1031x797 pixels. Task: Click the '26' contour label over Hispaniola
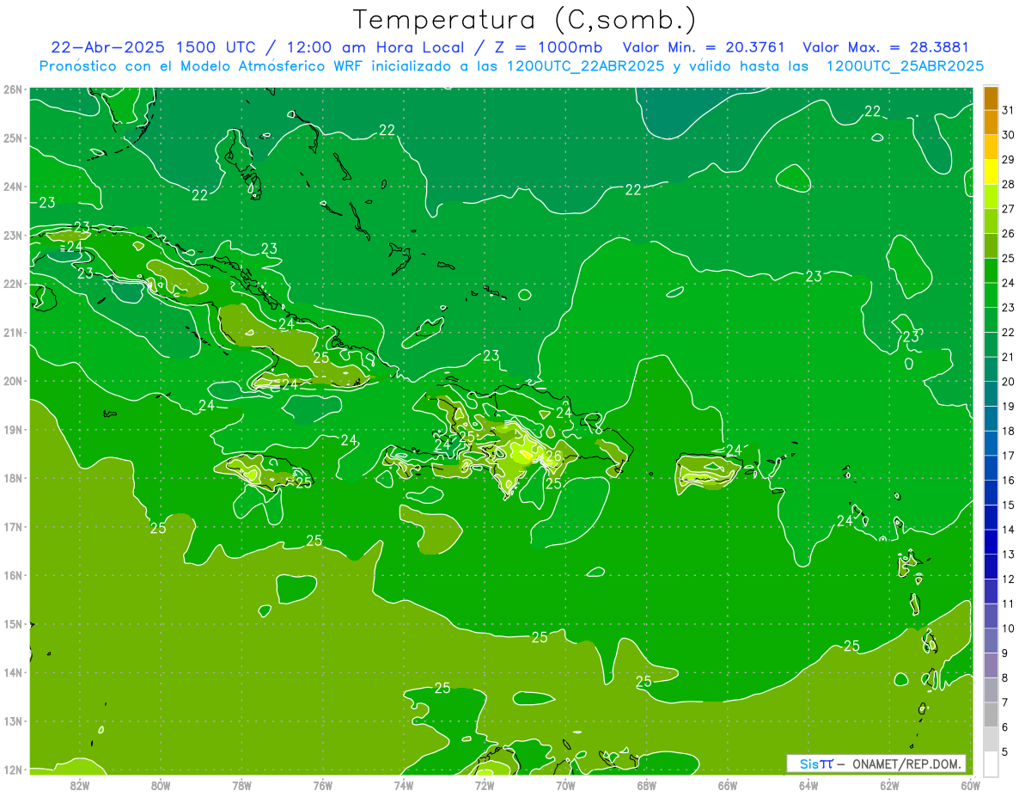pos(554,457)
